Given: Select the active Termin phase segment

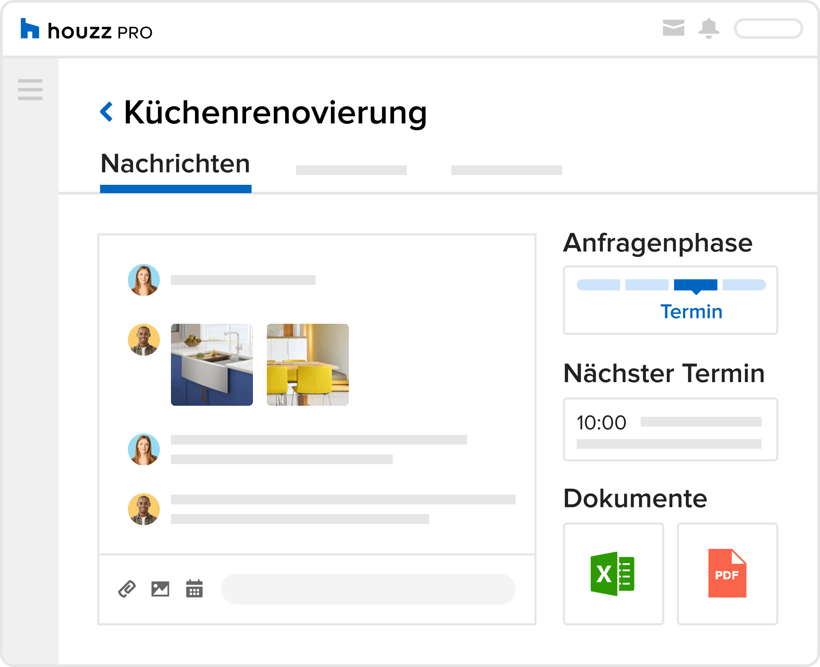Looking at the screenshot, I should (696, 286).
